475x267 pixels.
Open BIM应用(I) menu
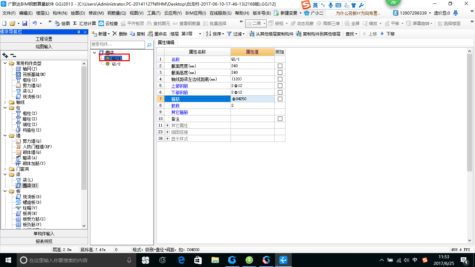click(x=196, y=13)
